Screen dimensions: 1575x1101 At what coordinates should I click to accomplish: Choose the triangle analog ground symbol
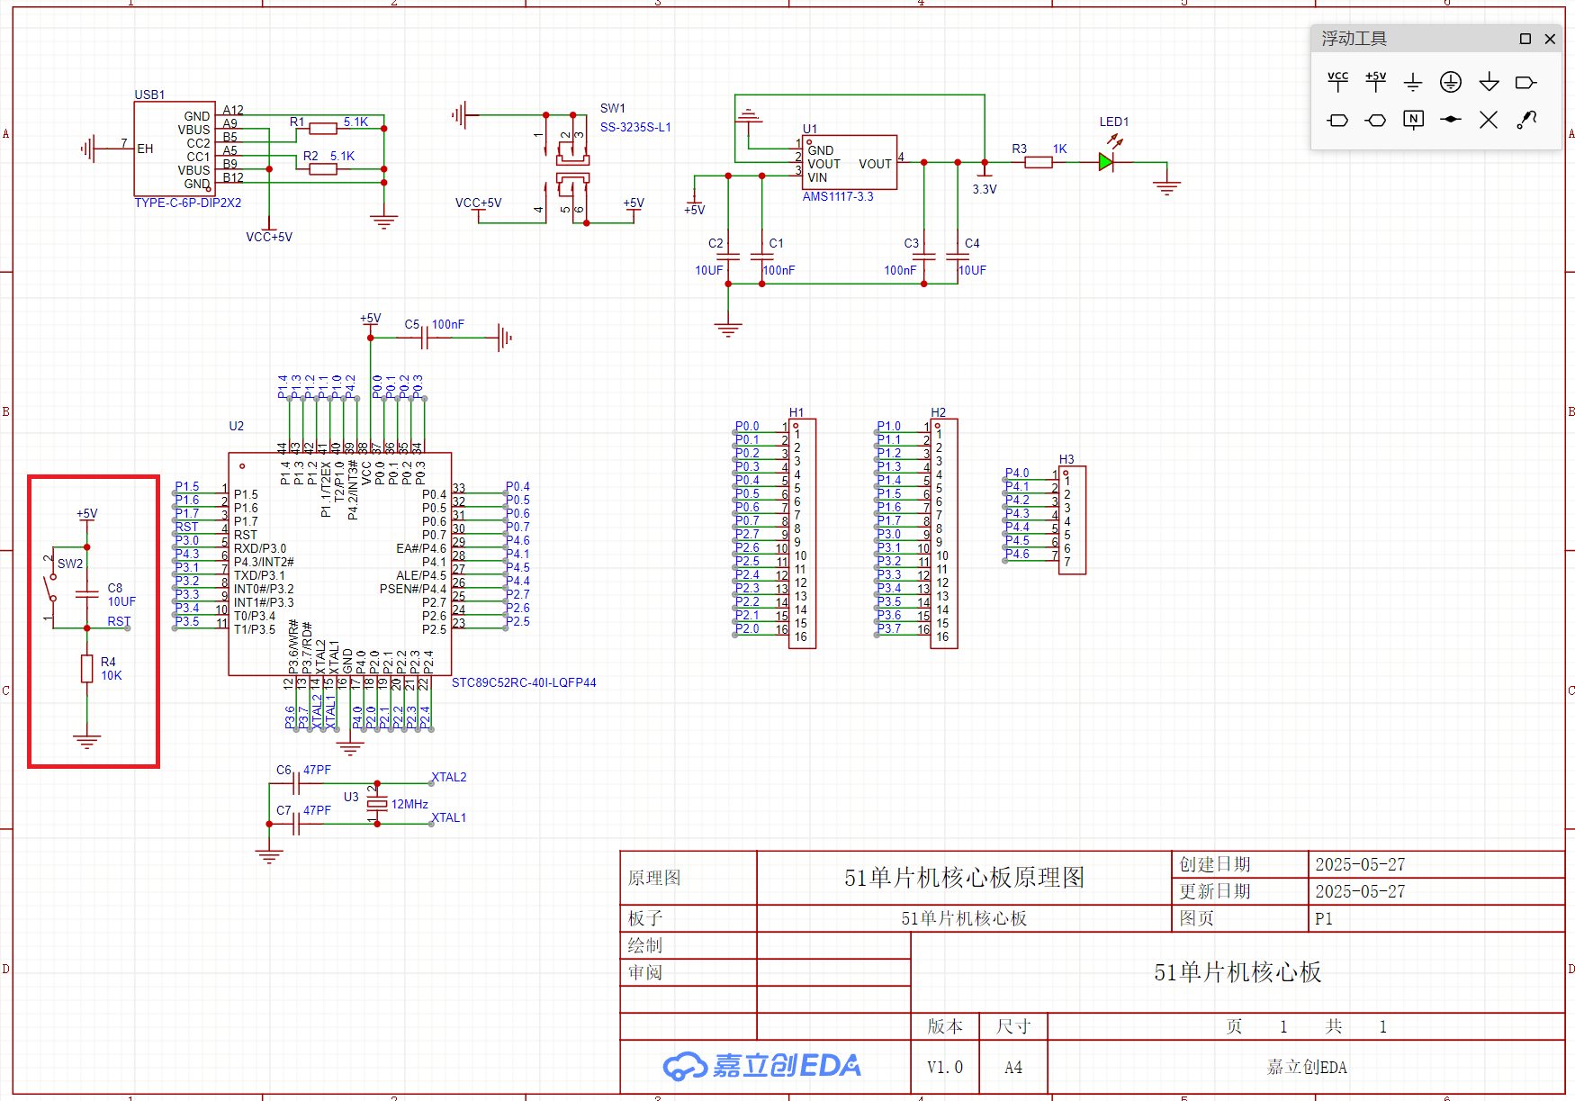click(1489, 82)
